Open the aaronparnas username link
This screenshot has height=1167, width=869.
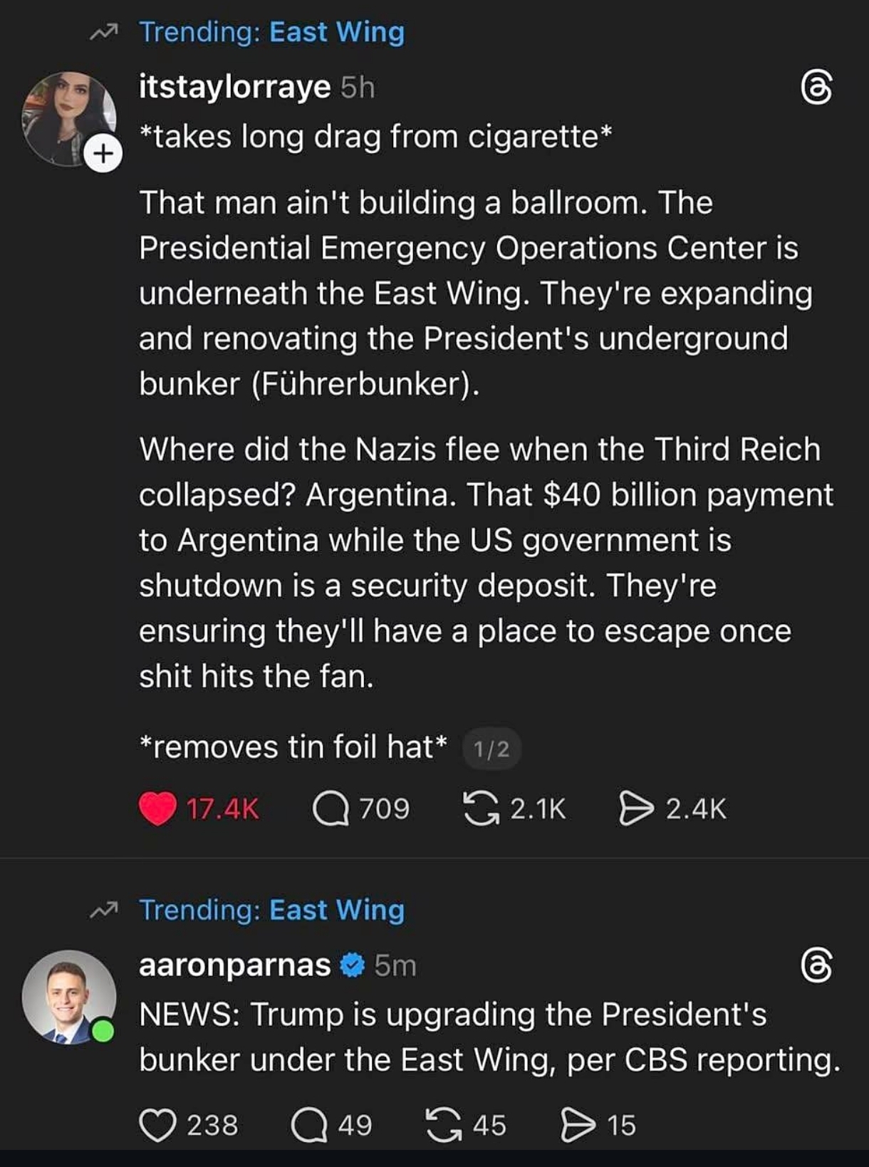pos(234,965)
